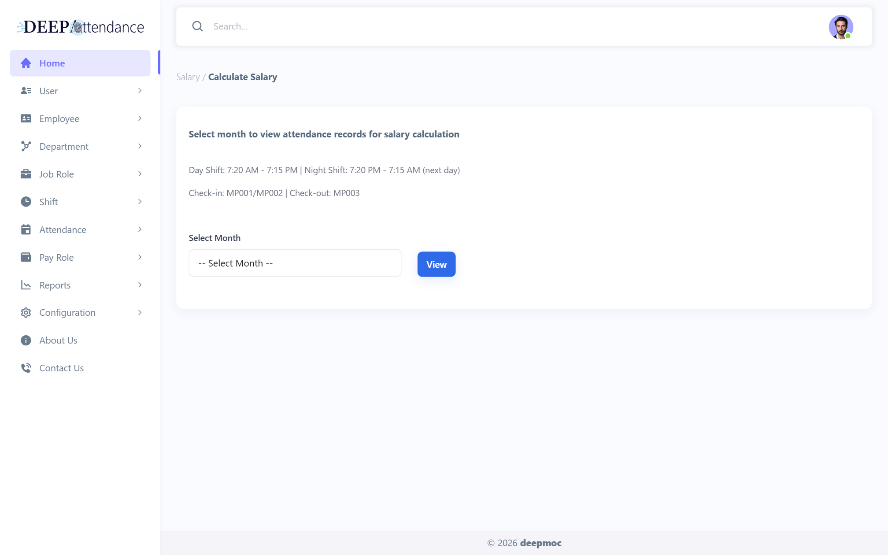Click the Job Role briefcase icon
Image resolution: width=888 pixels, height=555 pixels.
[26, 174]
